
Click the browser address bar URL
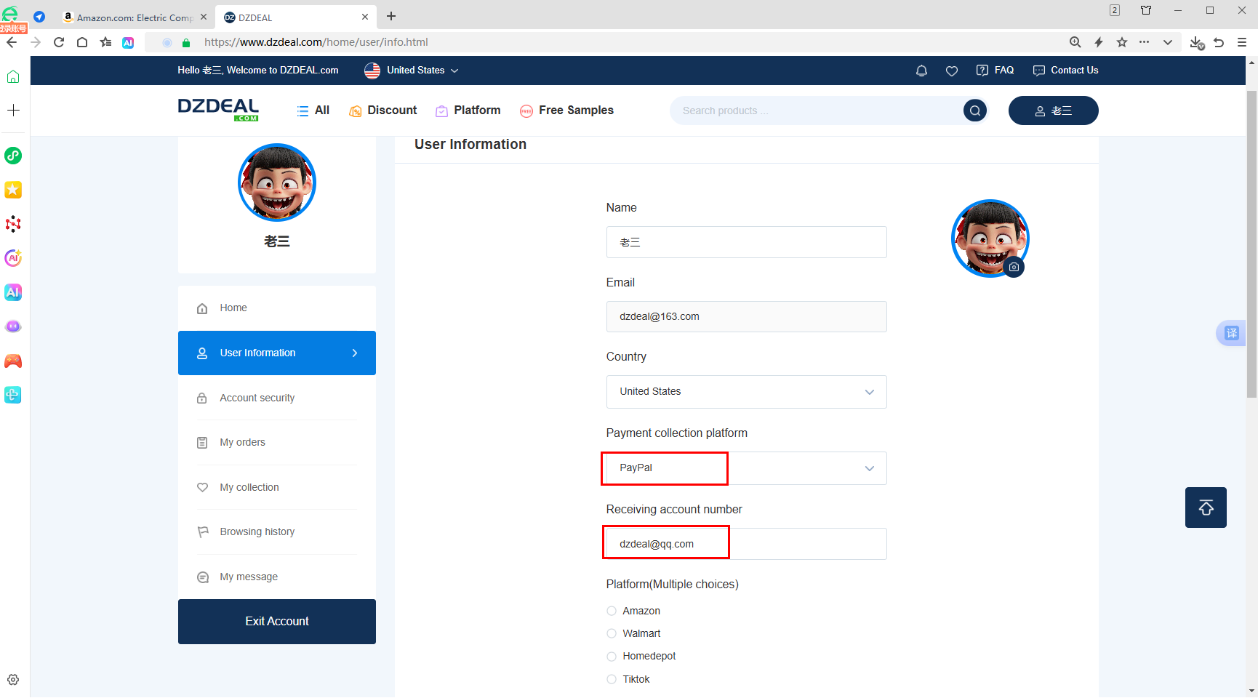tap(316, 42)
